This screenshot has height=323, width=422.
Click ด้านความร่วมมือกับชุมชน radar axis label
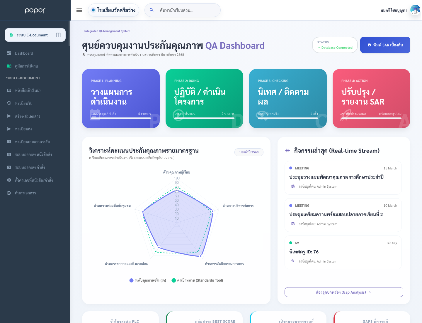[112, 206]
